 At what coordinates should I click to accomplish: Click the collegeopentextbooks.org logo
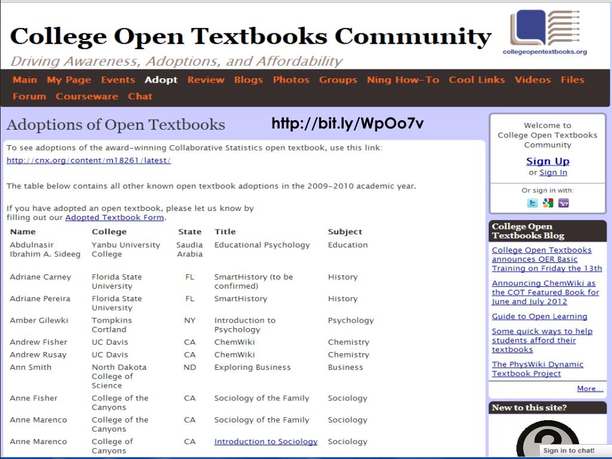[545, 32]
